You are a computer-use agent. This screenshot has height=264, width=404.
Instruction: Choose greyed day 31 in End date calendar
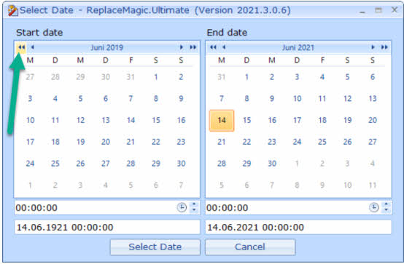pyautogui.click(x=222, y=77)
